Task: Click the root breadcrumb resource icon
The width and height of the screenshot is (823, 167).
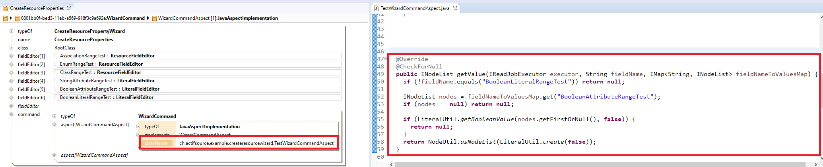Action: tap(5, 18)
